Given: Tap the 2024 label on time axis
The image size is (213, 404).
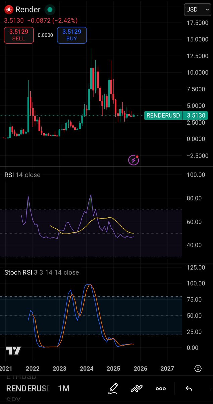Looking at the screenshot, I should point(87,368).
